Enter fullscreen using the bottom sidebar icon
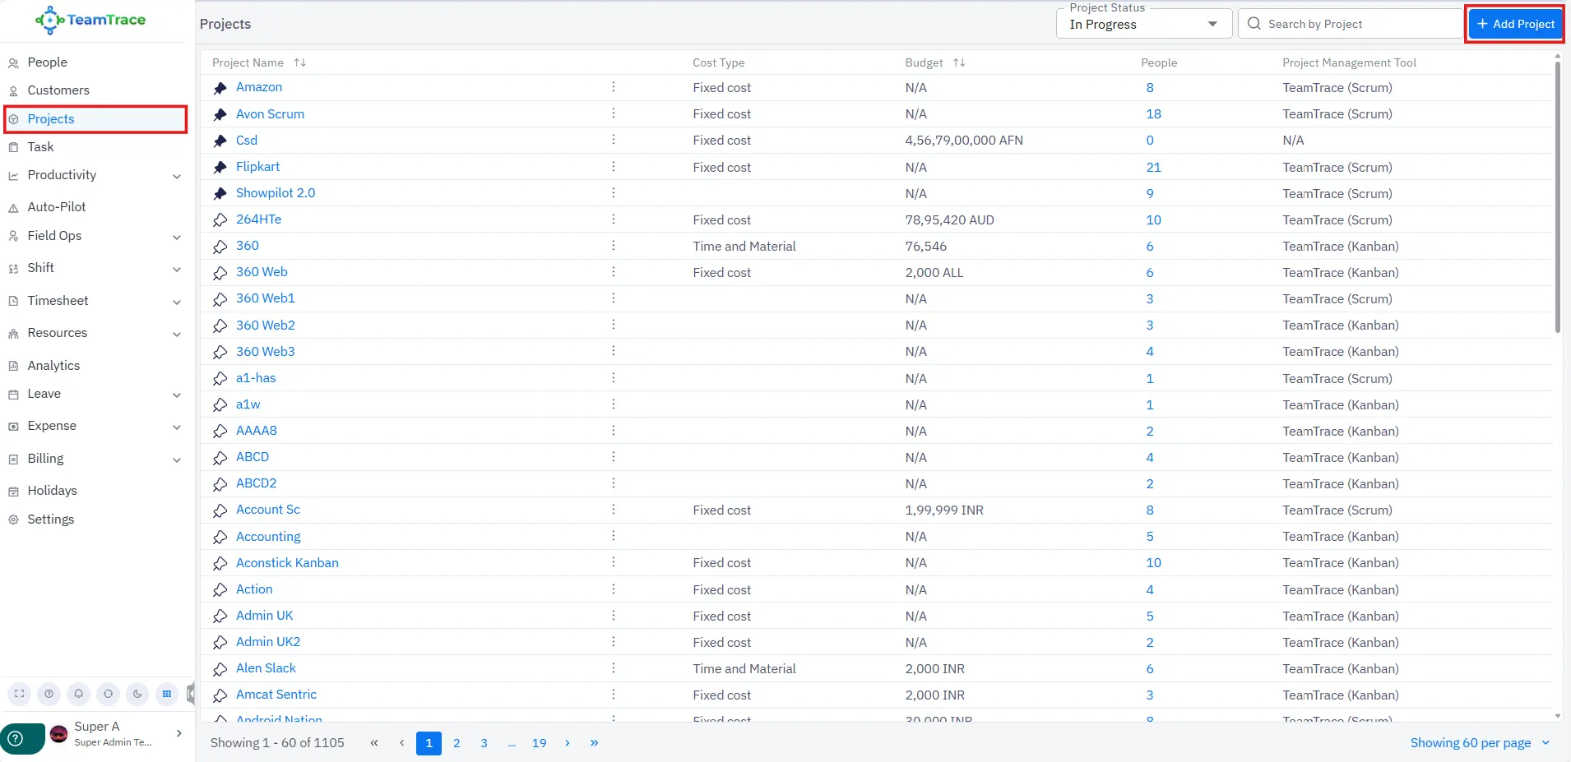Screen dimensions: 1571x762 coord(20,694)
